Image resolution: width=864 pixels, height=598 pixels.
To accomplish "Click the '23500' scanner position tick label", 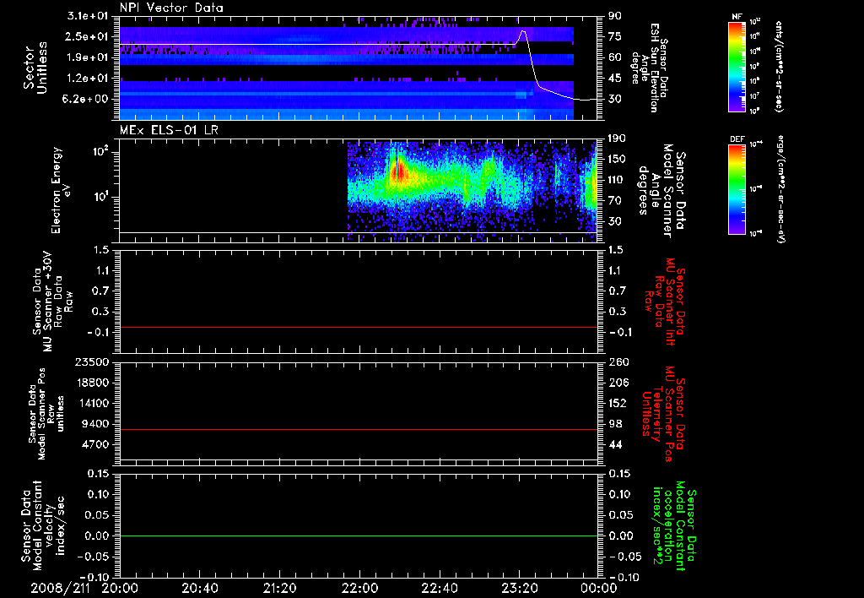I will (x=91, y=362).
